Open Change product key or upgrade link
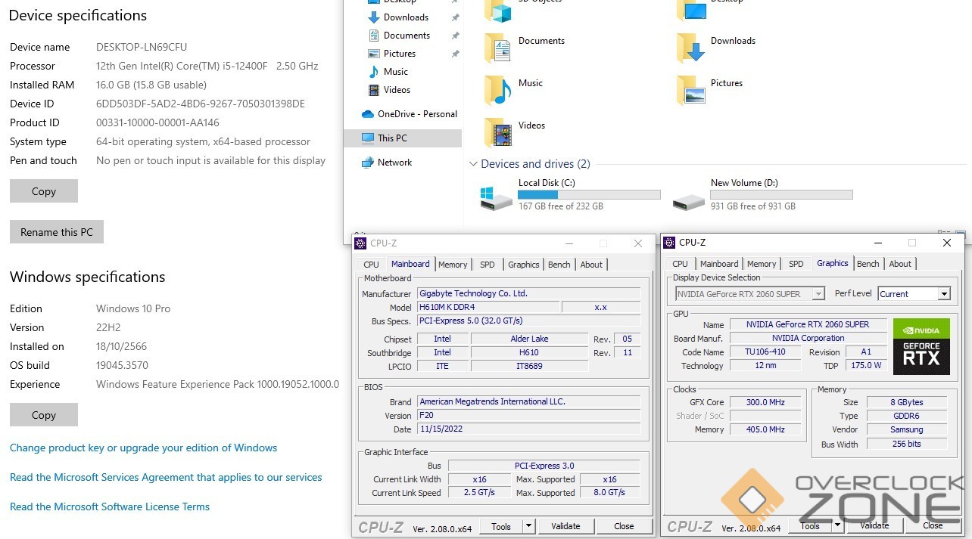This screenshot has width=972, height=539. coord(143,448)
